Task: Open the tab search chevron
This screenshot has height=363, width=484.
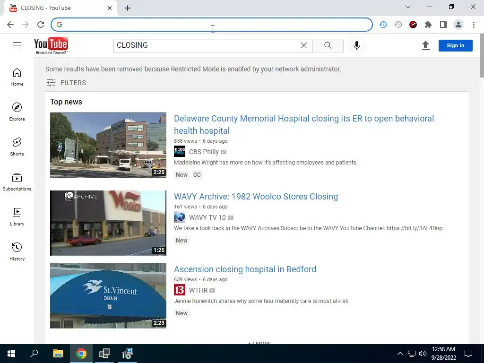Action: [x=408, y=7]
